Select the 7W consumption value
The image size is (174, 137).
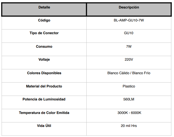tap(129, 46)
